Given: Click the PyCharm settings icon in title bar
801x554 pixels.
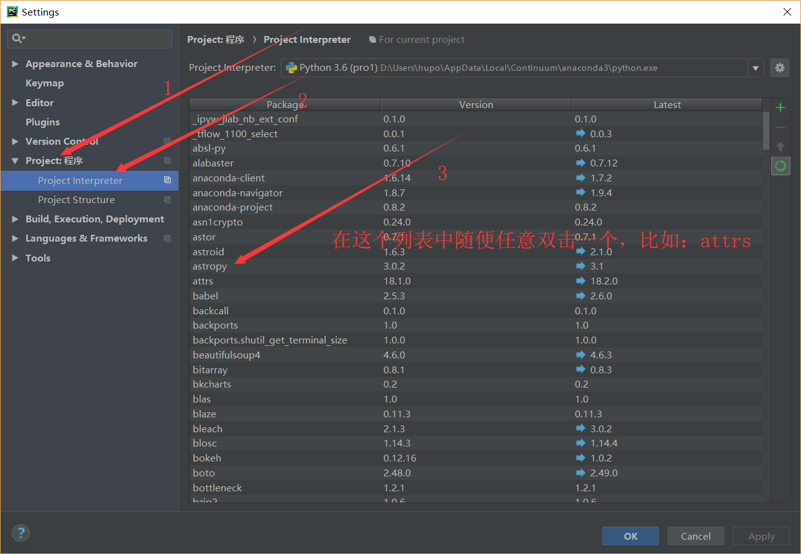Looking at the screenshot, I should point(12,11).
